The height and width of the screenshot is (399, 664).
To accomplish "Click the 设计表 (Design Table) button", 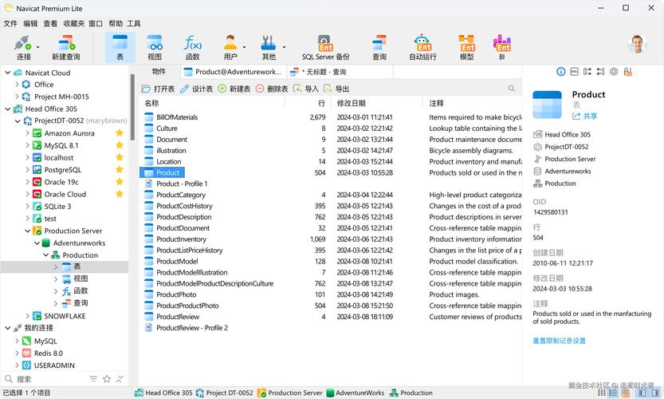I will point(196,89).
